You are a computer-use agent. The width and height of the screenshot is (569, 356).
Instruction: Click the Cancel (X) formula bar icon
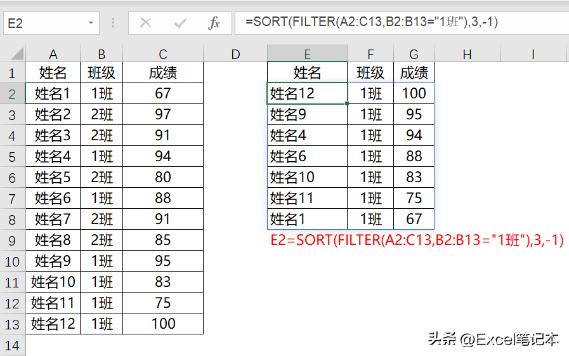[x=145, y=23]
